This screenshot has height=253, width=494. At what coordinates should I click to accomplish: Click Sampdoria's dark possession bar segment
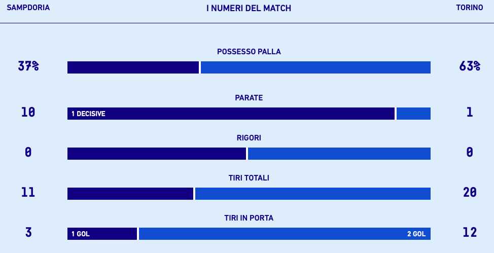(x=133, y=67)
